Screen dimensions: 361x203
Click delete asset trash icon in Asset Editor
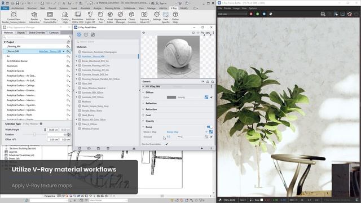(108, 148)
